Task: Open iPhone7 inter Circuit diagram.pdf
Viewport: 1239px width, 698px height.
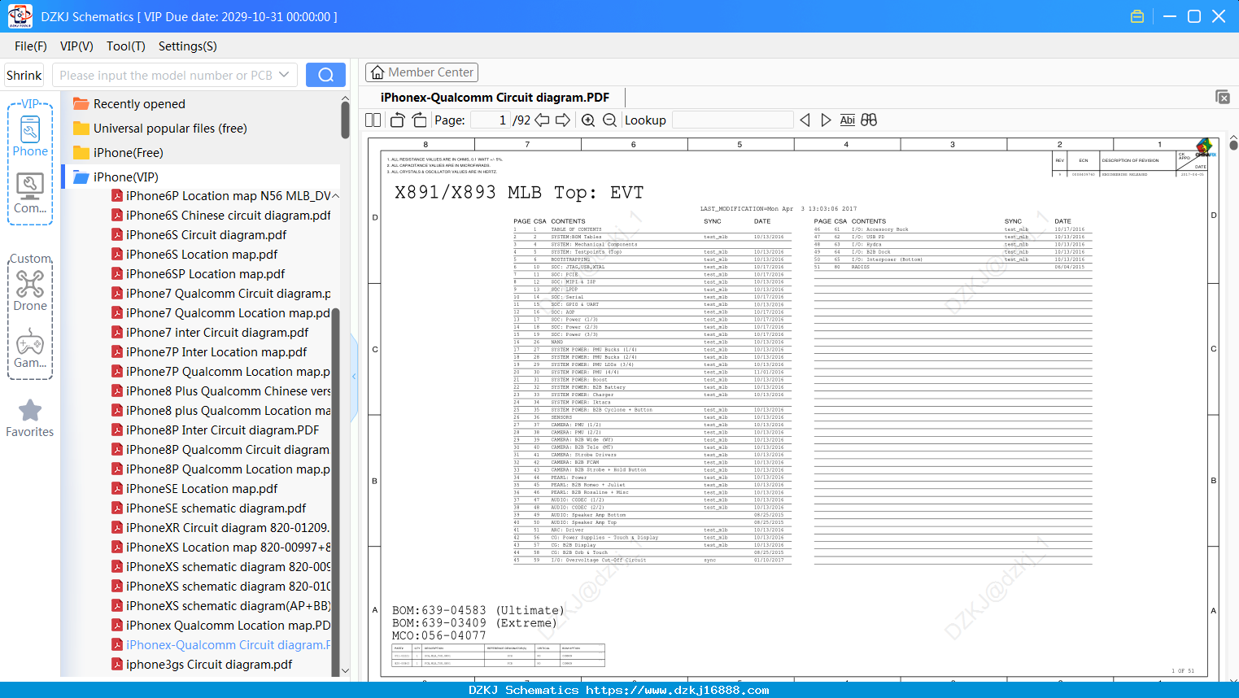Action: tap(210, 333)
